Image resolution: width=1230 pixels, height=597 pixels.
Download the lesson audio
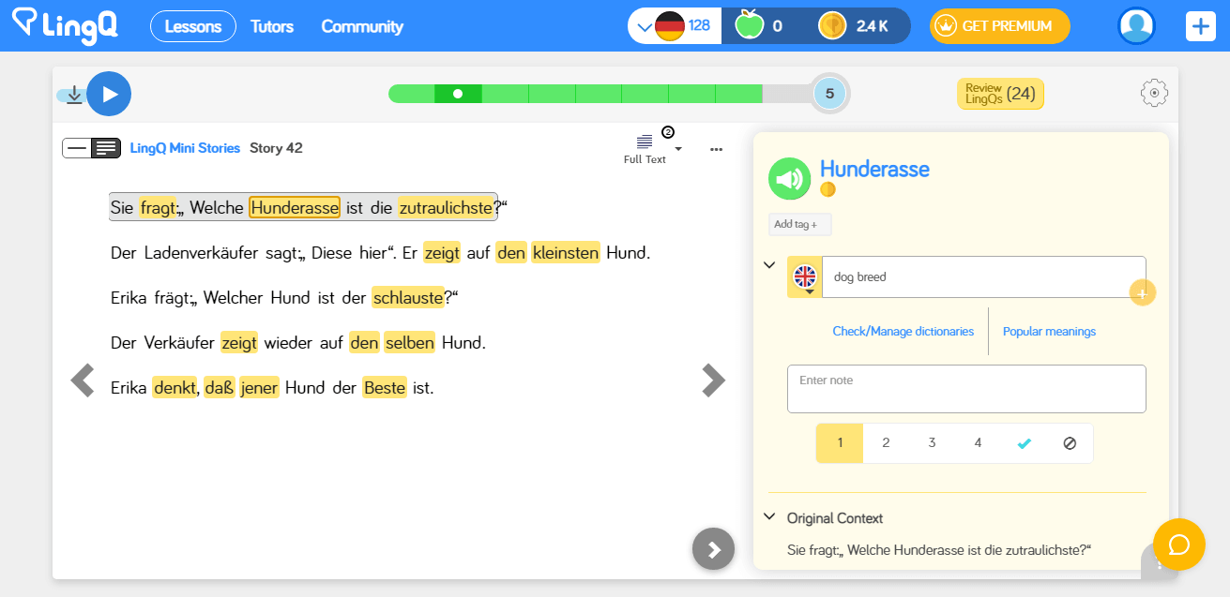point(74,95)
